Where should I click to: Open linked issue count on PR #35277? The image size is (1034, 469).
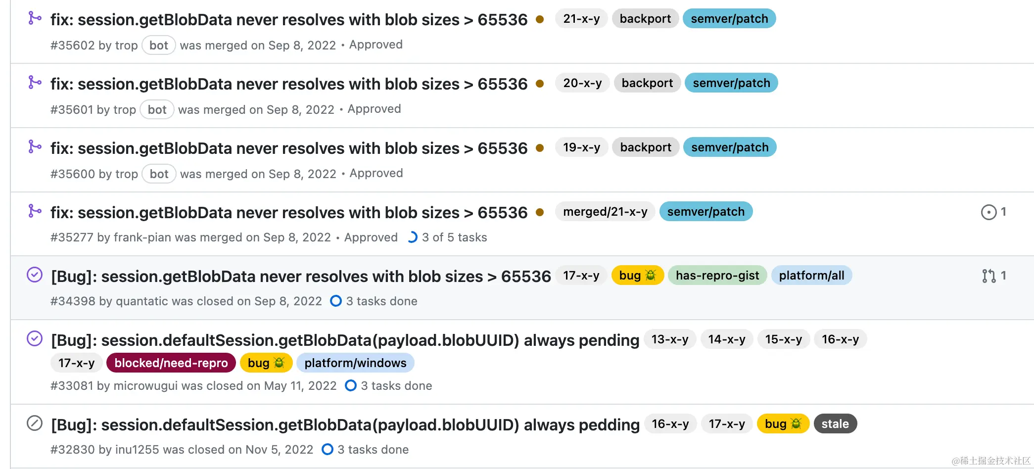coord(993,212)
